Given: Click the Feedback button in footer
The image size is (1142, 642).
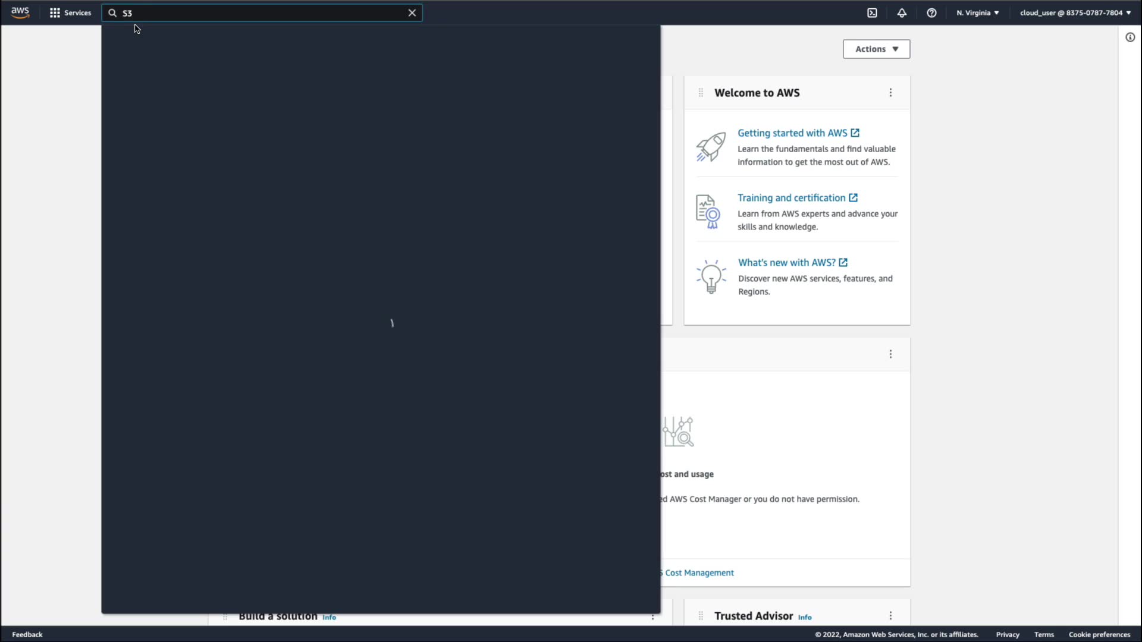Looking at the screenshot, I should coord(27,634).
